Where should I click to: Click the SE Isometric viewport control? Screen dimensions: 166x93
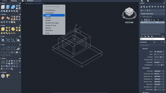click(30, 4)
